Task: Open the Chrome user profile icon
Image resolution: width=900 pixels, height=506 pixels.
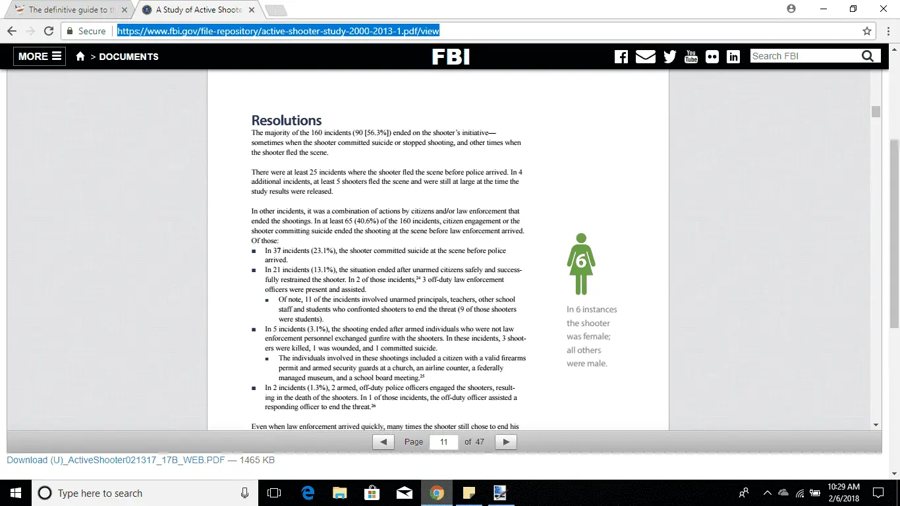Action: point(791,9)
